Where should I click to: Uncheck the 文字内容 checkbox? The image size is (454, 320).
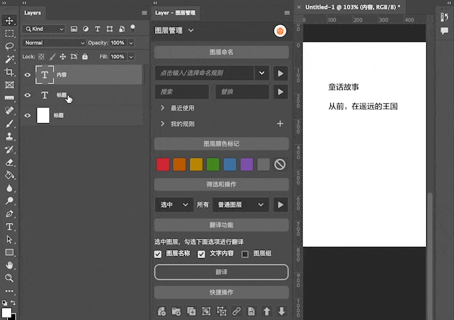click(201, 254)
